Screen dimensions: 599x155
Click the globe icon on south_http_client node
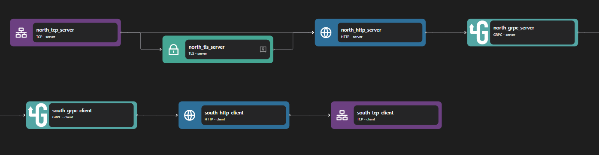tap(190, 115)
